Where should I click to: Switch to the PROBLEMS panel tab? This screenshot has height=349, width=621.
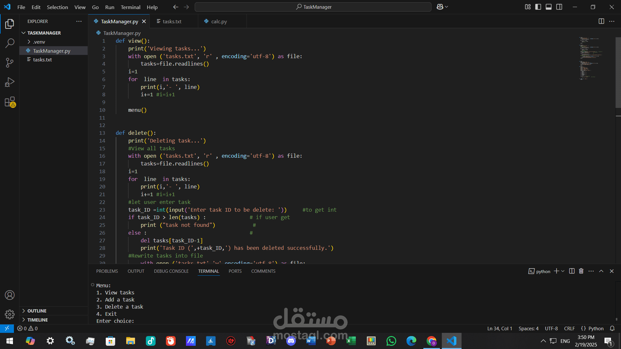click(x=107, y=271)
